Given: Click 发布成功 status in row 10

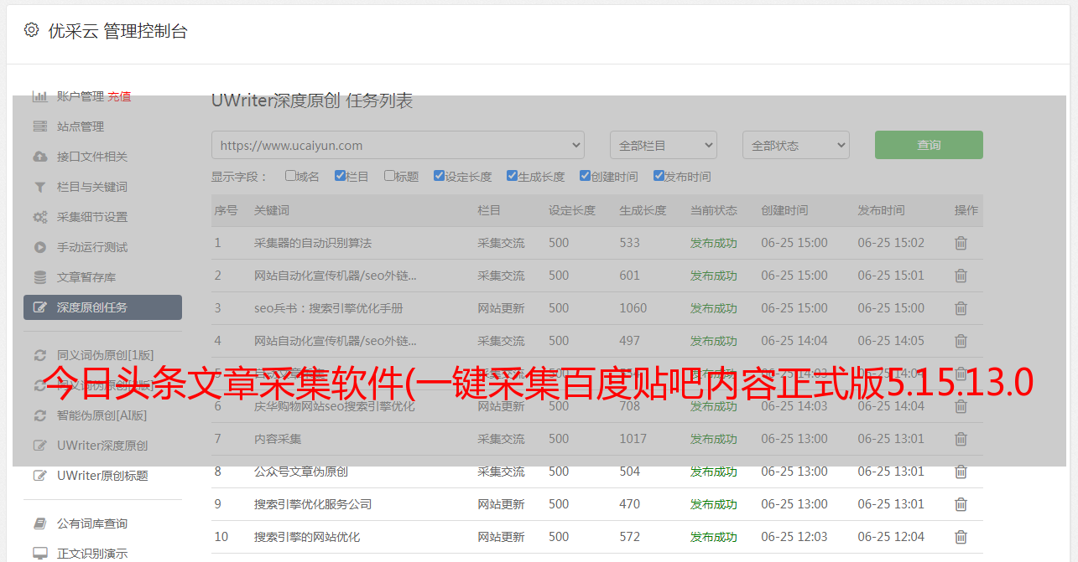Looking at the screenshot, I should click(714, 537).
